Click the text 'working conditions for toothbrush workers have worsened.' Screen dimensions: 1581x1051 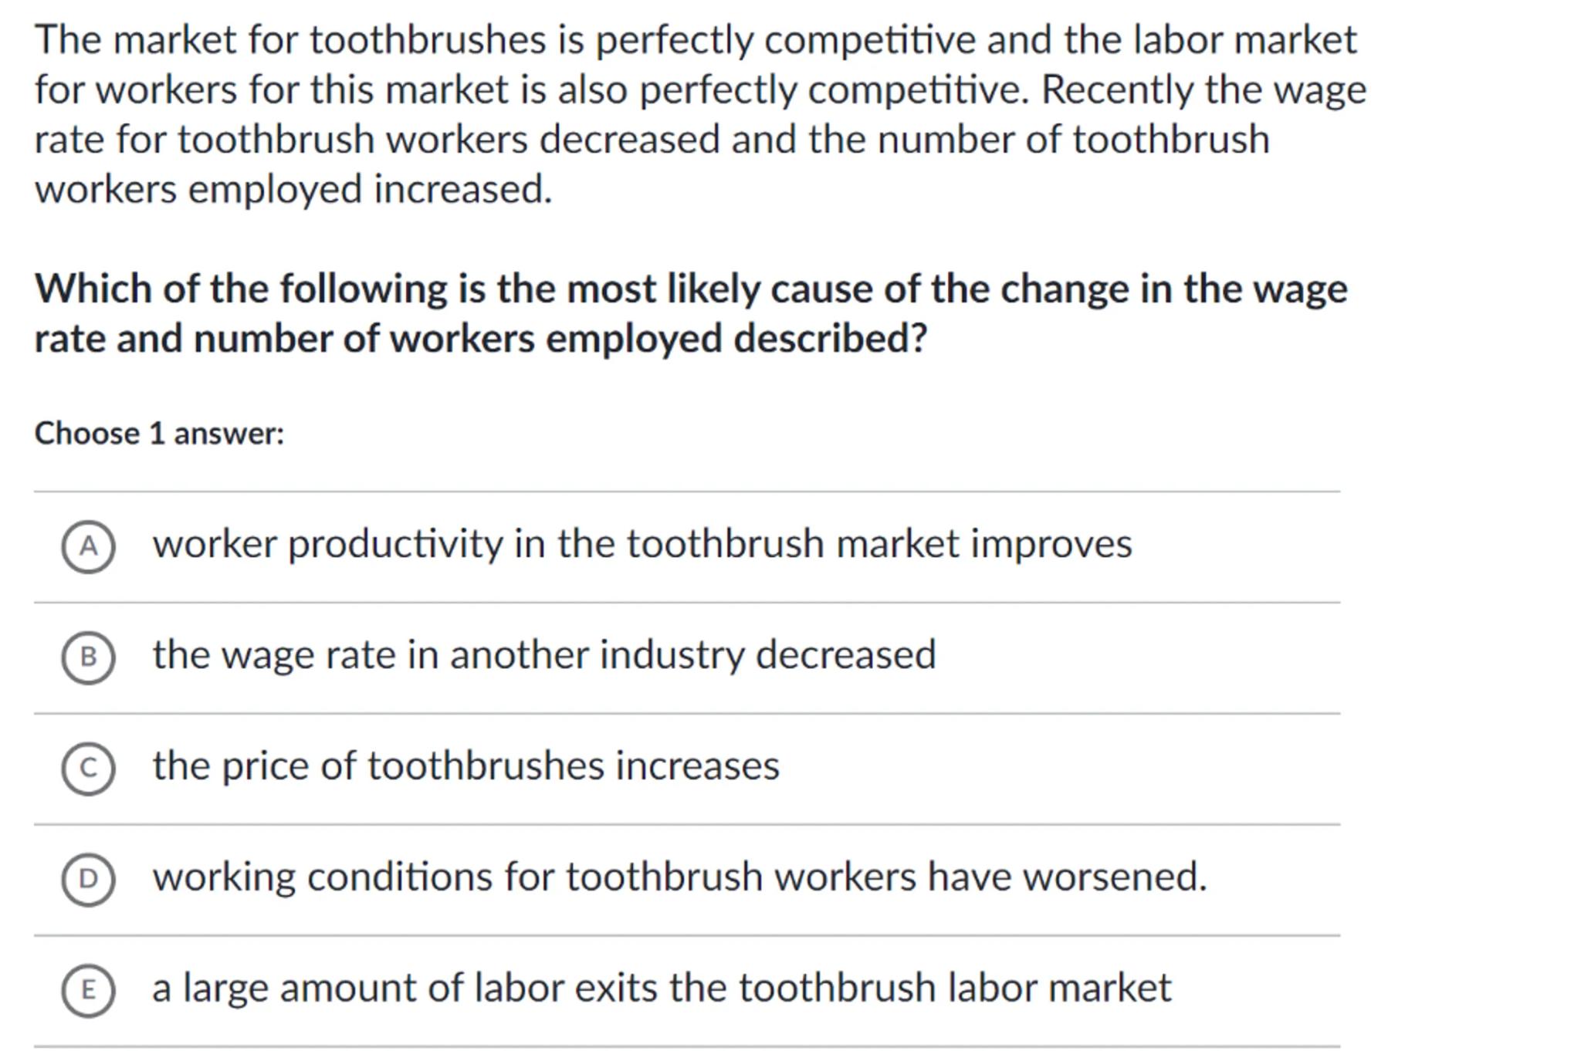[x=679, y=877]
